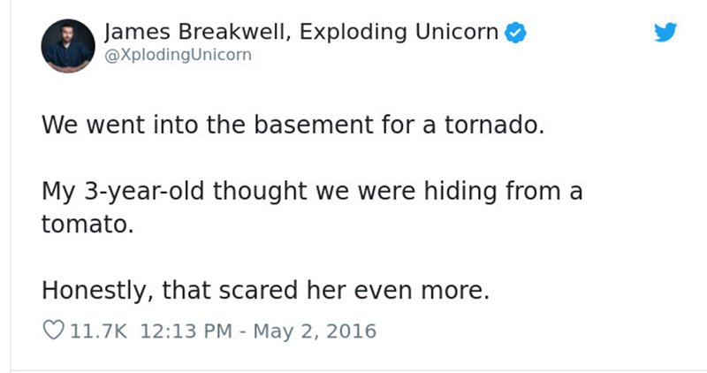Viewport: 707px width, 373px height.
Task: Click the blue verified checkmark badge
Action: click(515, 33)
